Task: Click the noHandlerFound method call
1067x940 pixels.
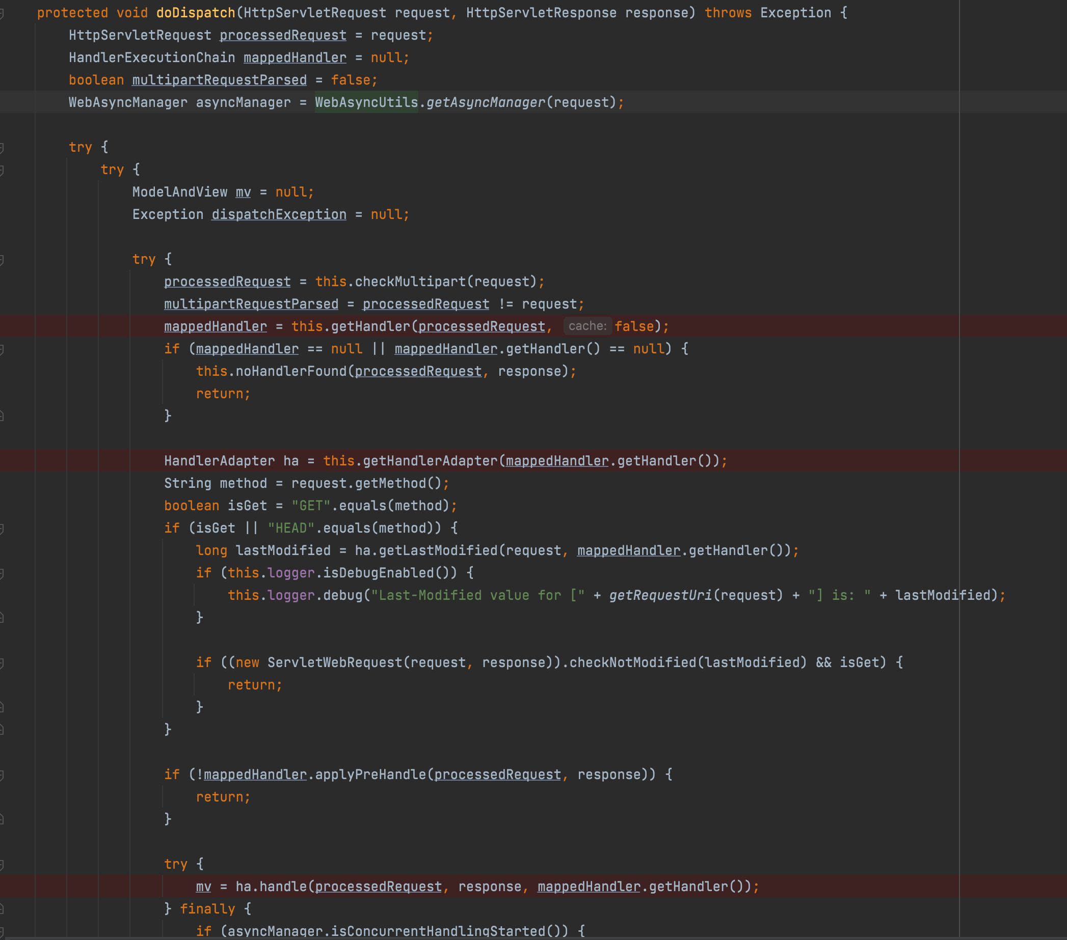Action: [291, 371]
